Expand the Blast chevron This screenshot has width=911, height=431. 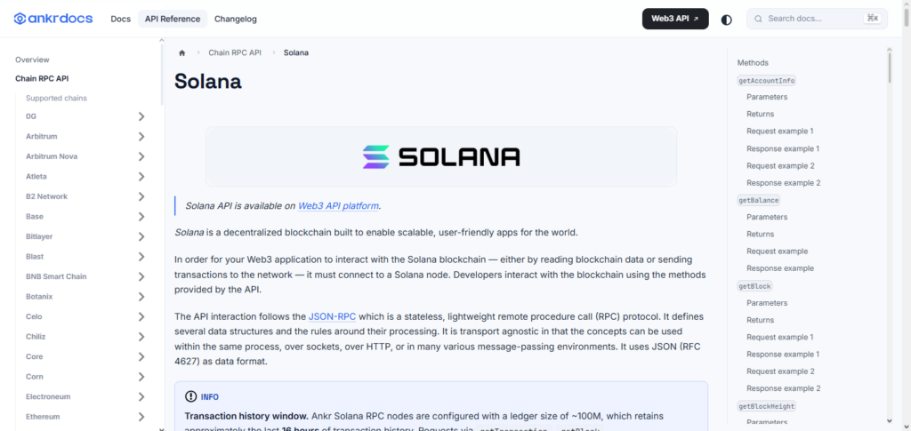point(141,257)
